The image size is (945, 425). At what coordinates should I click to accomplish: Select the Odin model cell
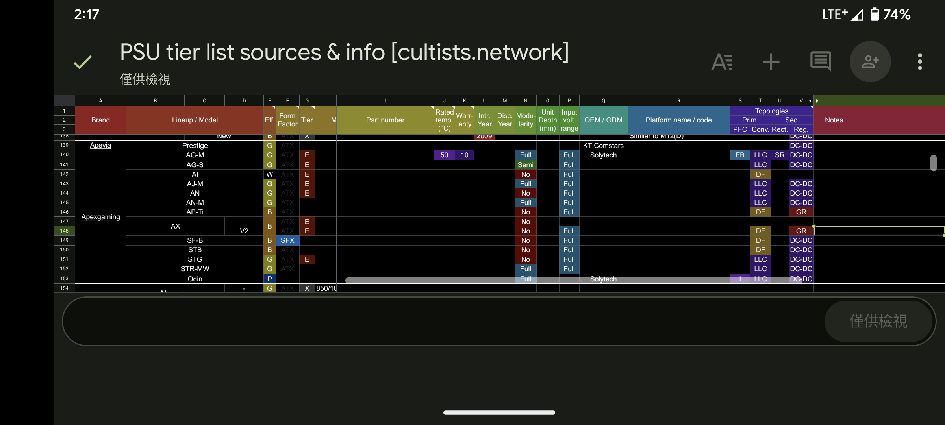coord(195,279)
